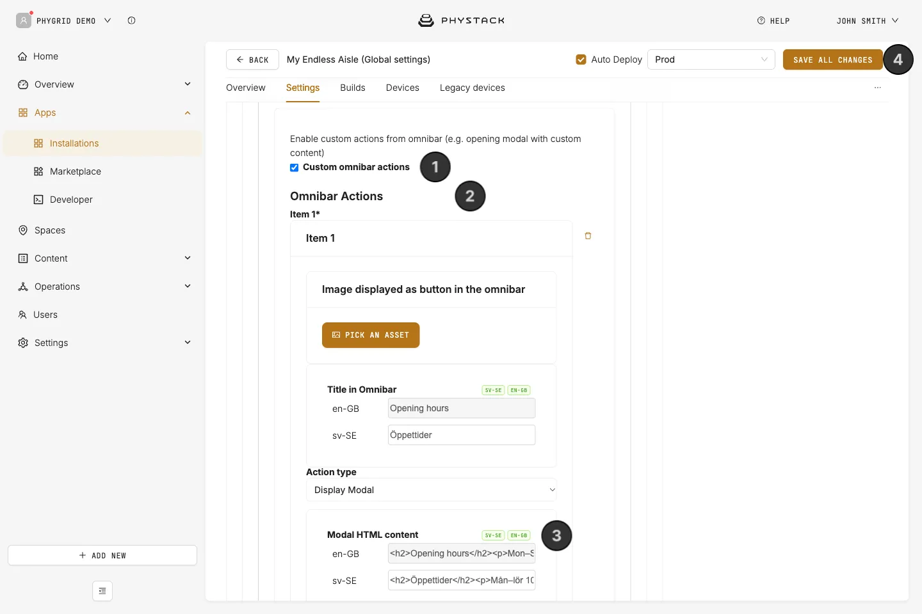The width and height of the screenshot is (922, 614).
Task: Open the more options ellipsis menu
Action: (878, 88)
